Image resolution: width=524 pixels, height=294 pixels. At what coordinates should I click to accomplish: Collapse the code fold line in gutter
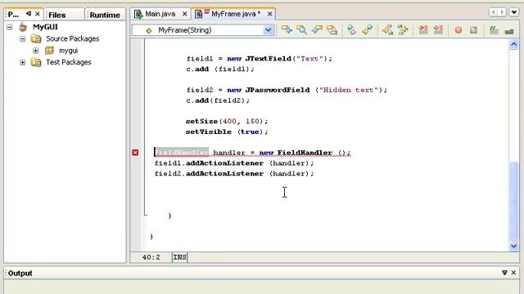[x=145, y=127]
